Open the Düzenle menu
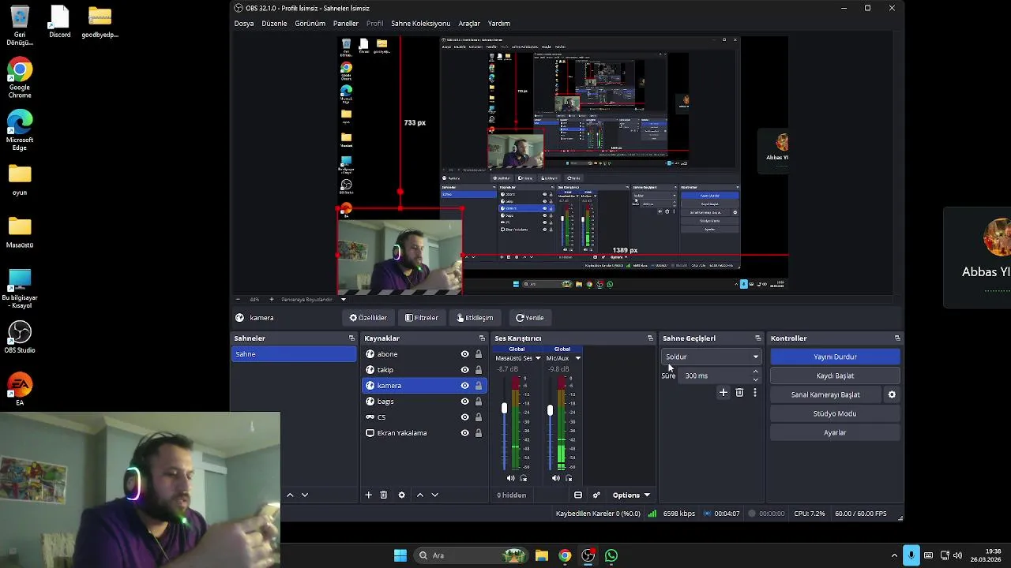 [x=274, y=24]
